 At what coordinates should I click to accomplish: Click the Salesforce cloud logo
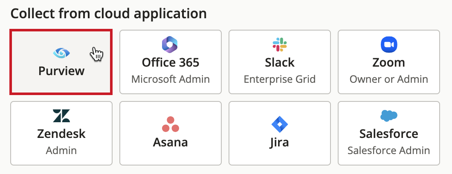pos(389,116)
